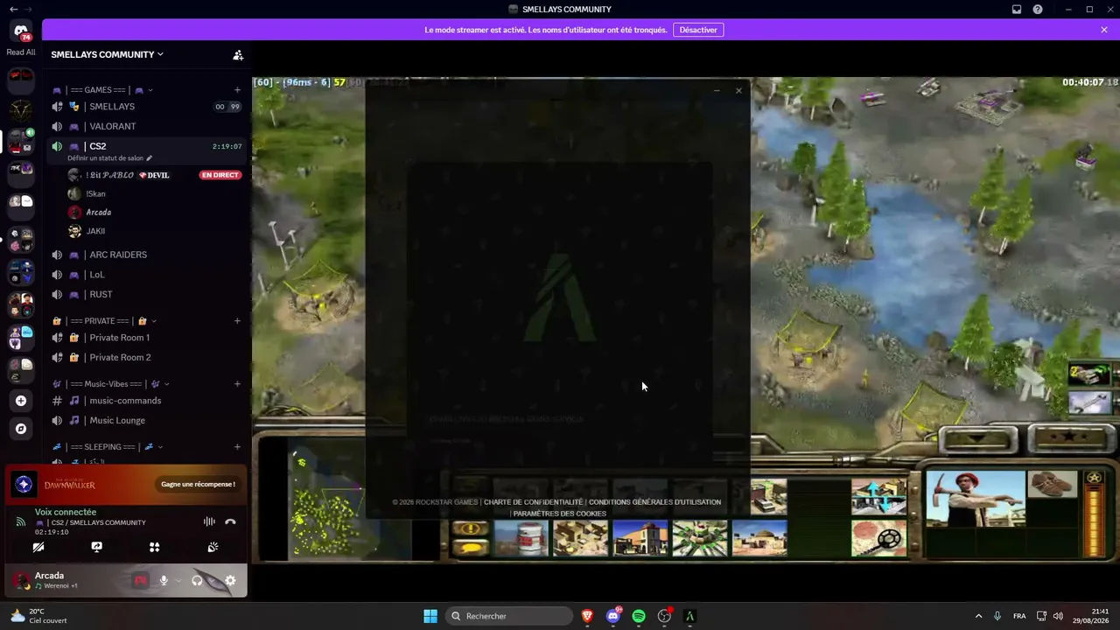
Task: Join the RUST voice channel
Action: pos(147,295)
